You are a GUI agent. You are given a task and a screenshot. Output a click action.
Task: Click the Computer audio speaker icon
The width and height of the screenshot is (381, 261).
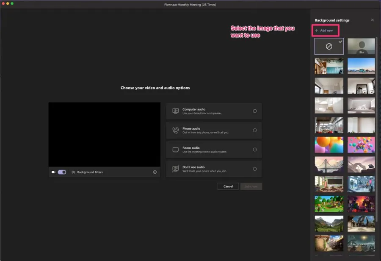(x=175, y=111)
